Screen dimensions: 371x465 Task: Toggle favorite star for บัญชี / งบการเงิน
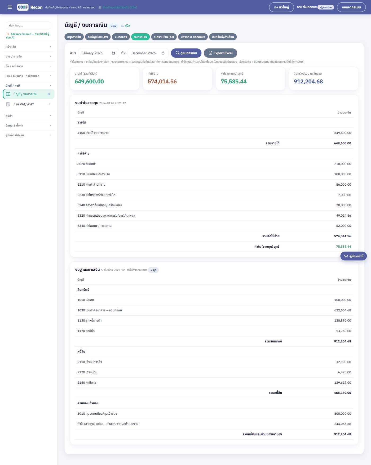[x=49, y=94]
